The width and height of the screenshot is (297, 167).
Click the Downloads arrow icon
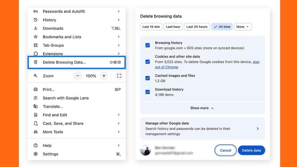coord(36,28)
